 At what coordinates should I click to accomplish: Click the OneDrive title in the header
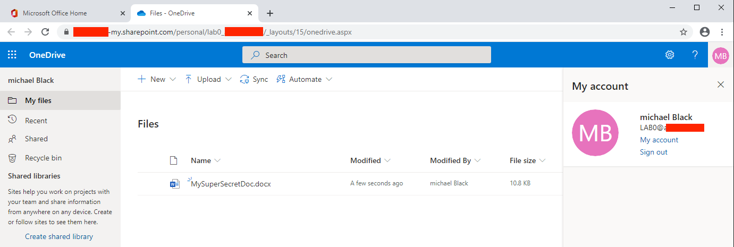47,55
